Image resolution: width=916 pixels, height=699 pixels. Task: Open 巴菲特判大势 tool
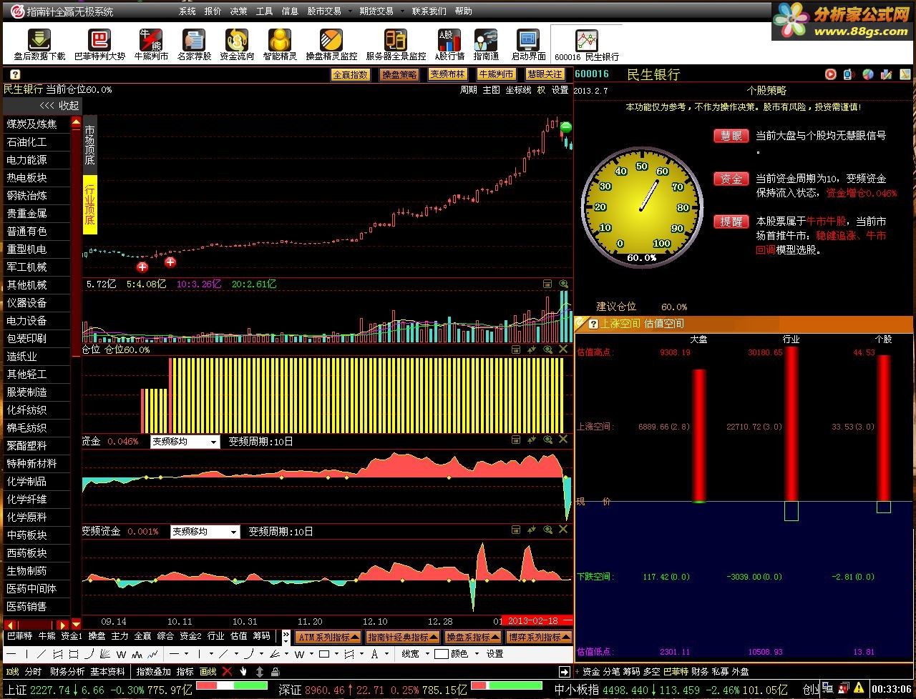pyautogui.click(x=99, y=44)
